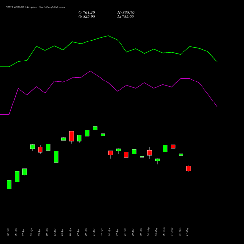This screenshot has width=244, height=244.
Task: Click the green candlestick for 06 Apr
Action: [x=17, y=176]
